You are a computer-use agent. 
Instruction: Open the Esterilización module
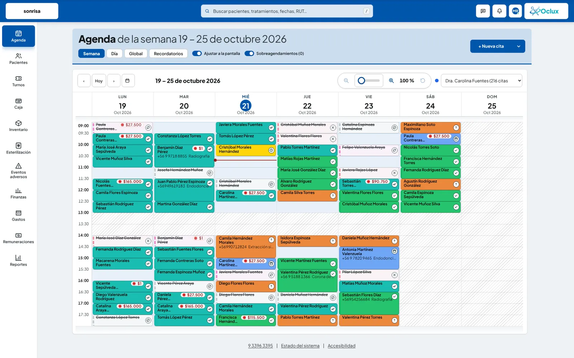coord(18,149)
